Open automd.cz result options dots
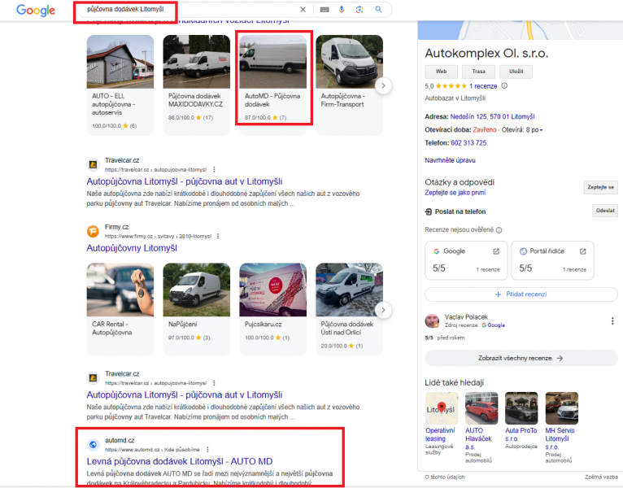 pos(207,450)
